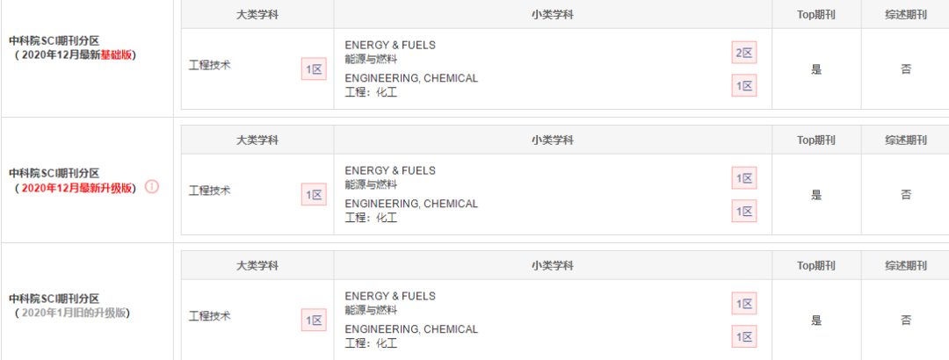Click the 2020年12月最新基础版 label text

pos(76,55)
